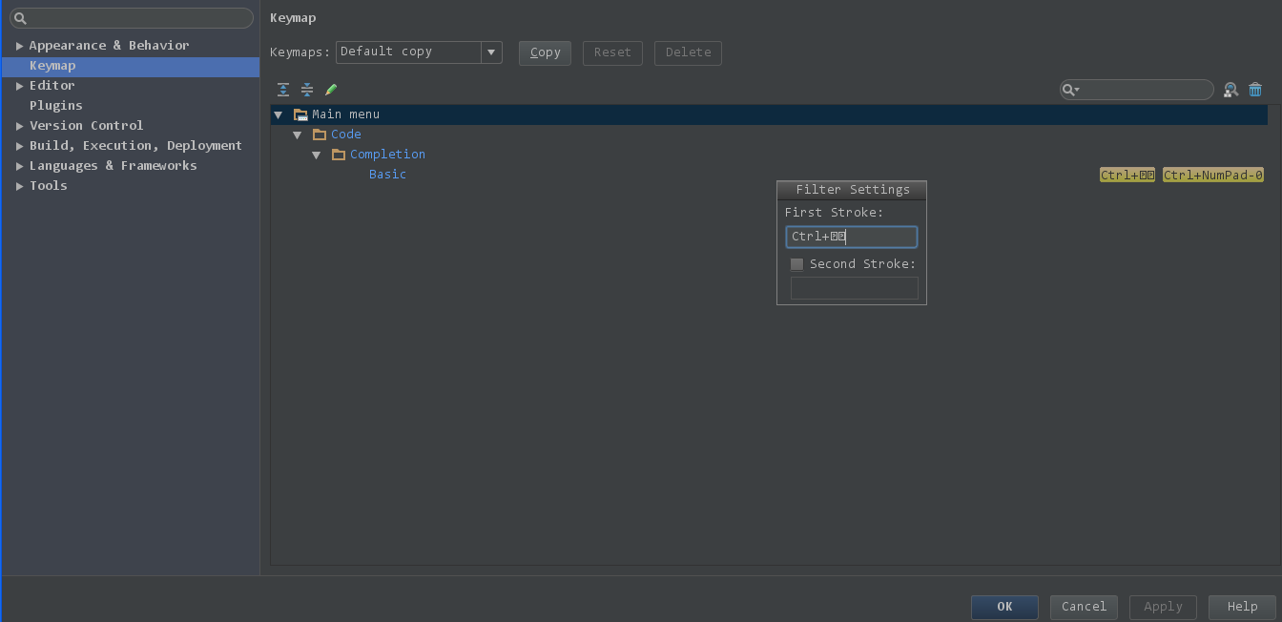The width and height of the screenshot is (1282, 622).
Task: Click the Delete keymap button
Action: (x=688, y=52)
